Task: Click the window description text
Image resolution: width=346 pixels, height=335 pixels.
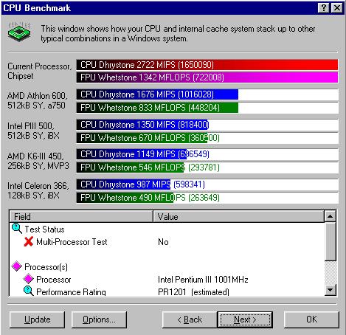Action: pos(178,33)
